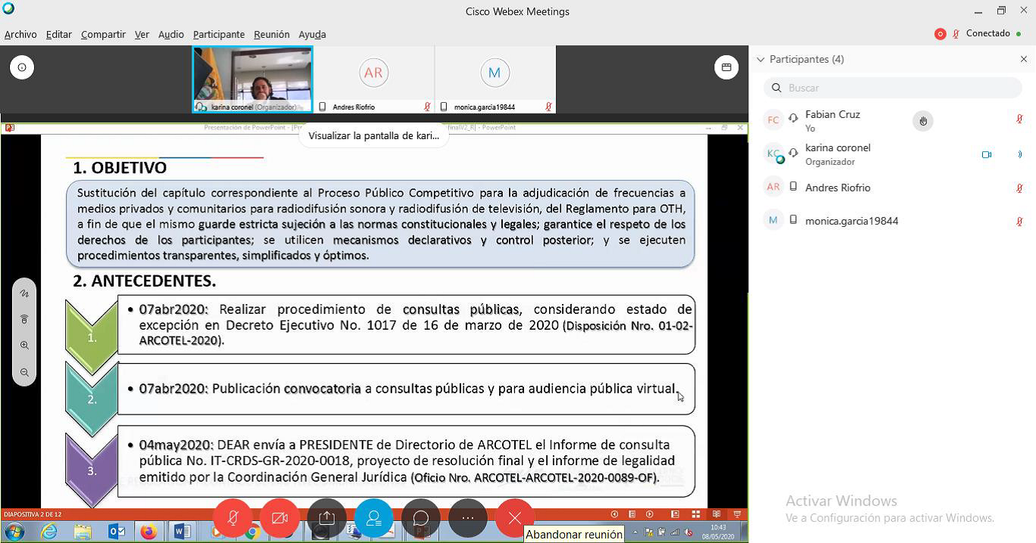Open the video layout selector icon

726,67
